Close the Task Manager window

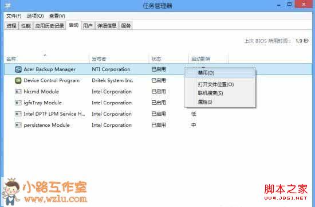coord(304,5)
